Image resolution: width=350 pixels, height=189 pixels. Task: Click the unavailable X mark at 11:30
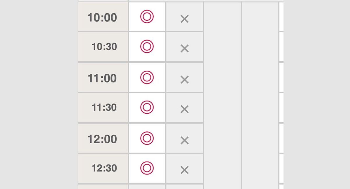click(x=185, y=109)
